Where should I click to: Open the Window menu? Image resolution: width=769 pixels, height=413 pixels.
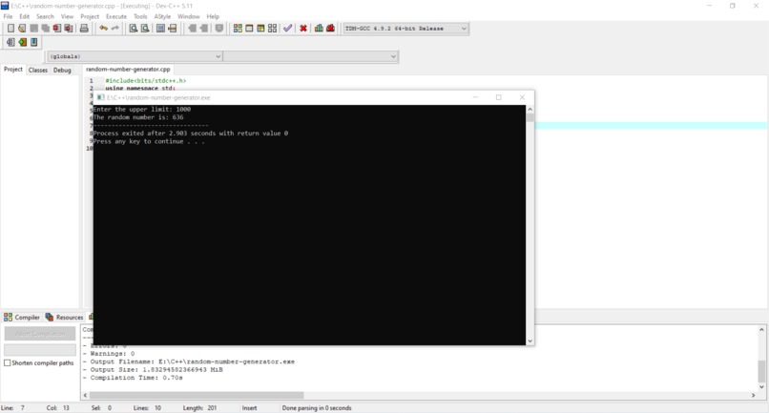coord(188,16)
